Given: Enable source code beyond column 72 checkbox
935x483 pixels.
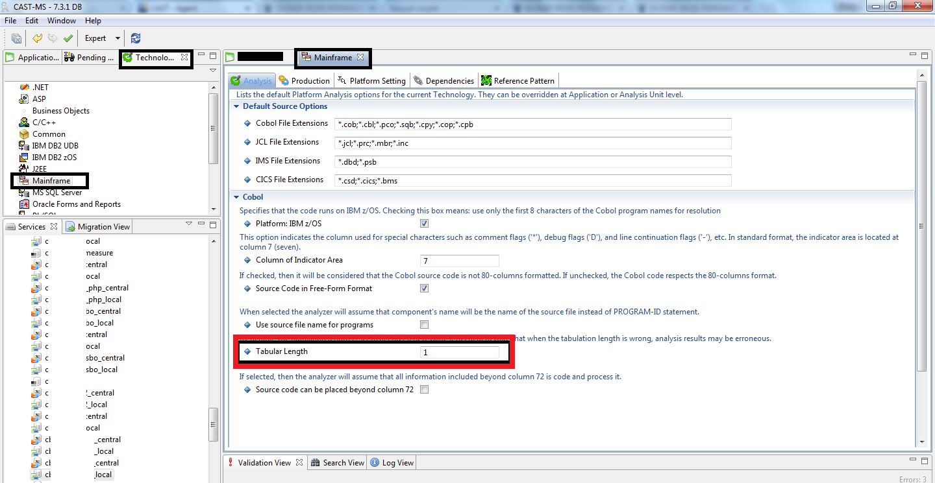Looking at the screenshot, I should point(424,390).
